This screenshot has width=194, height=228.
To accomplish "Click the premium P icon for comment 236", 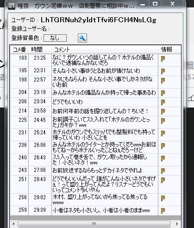I will (163, 146).
